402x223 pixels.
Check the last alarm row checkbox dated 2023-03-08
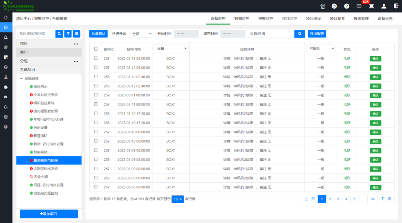point(96,187)
